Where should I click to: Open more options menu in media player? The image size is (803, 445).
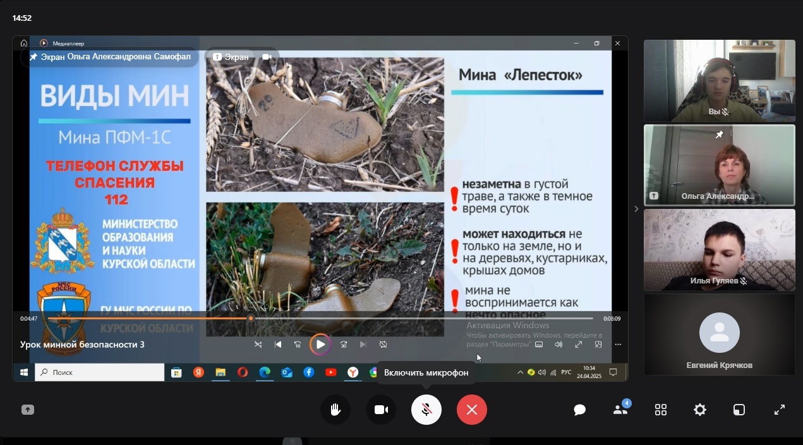[618, 345]
